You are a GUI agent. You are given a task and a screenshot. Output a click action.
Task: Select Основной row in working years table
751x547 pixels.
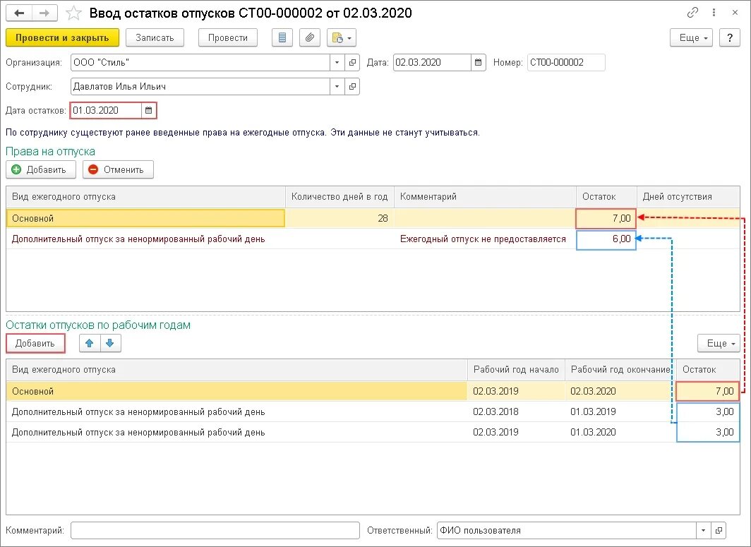pyautogui.click(x=236, y=391)
